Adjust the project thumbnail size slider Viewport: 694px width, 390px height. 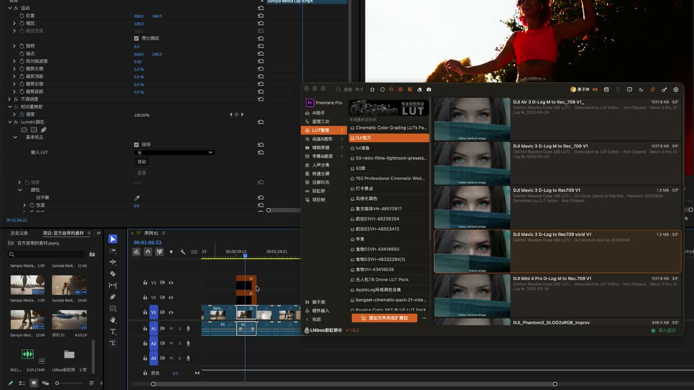tap(57, 383)
